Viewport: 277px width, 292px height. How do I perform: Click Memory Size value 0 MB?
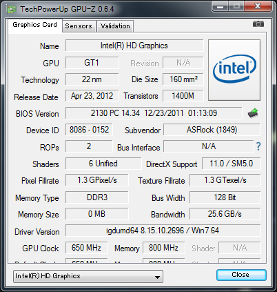point(97,214)
